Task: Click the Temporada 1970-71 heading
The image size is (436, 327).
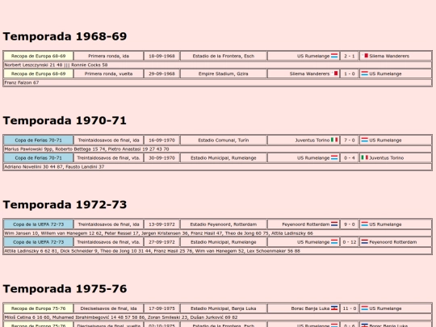Action: pos(65,120)
